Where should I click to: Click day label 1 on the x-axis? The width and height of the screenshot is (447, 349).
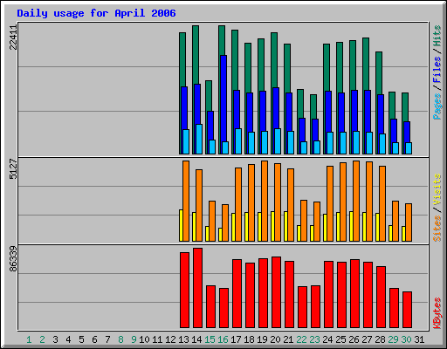(29, 339)
